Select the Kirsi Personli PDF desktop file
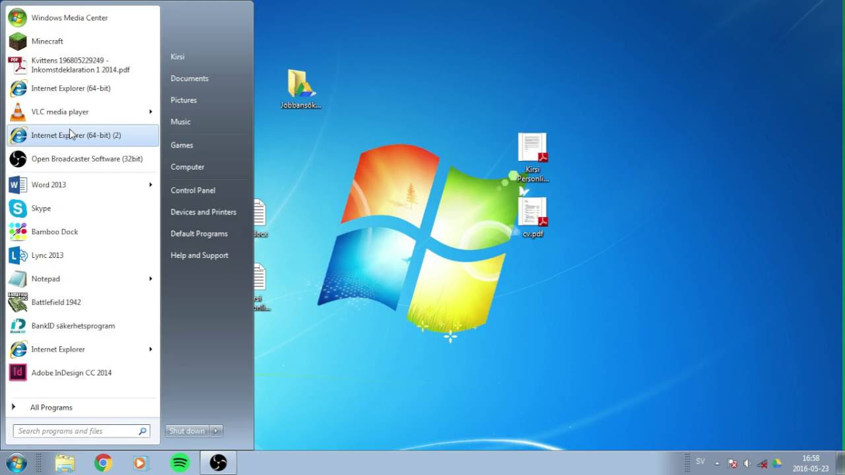Image resolution: width=845 pixels, height=475 pixels. (x=533, y=158)
